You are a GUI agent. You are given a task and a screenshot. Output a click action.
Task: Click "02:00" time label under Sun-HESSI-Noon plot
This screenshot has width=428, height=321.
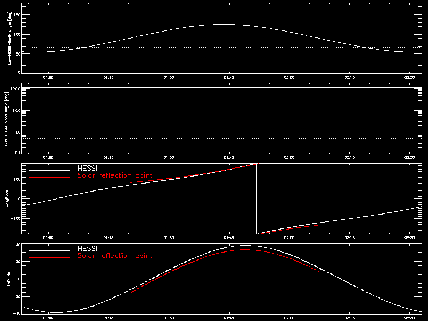coord(289,157)
